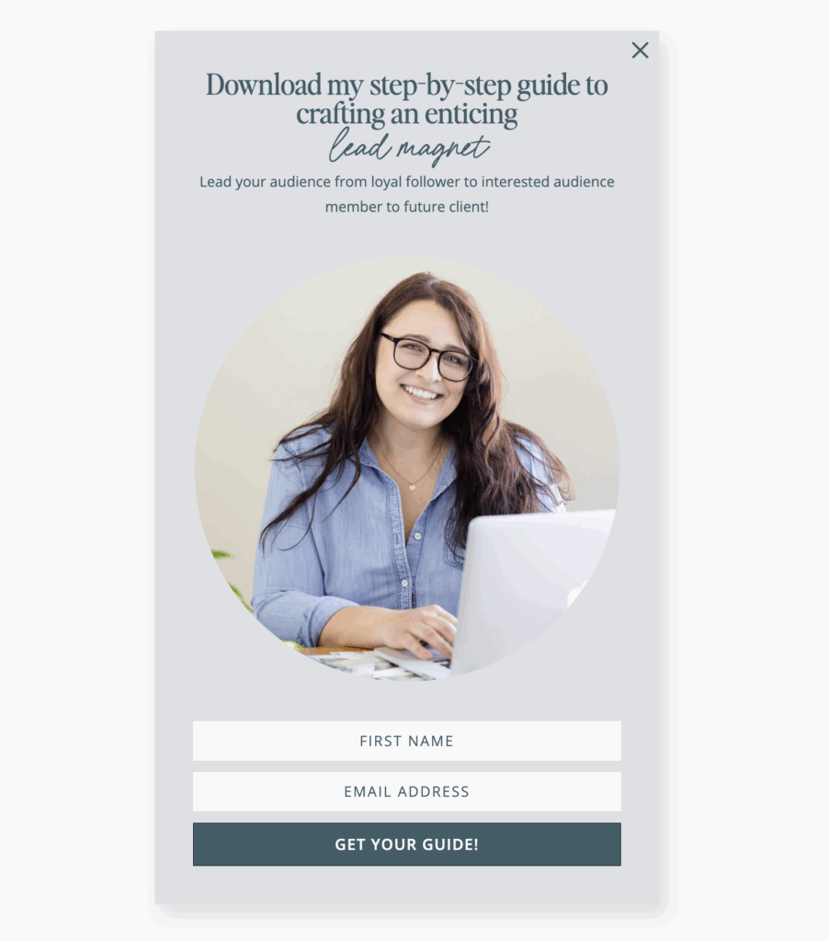Click the 'Lead your audience' subtitle paragraph
Image resolution: width=829 pixels, height=941 pixels.
pyautogui.click(x=407, y=194)
